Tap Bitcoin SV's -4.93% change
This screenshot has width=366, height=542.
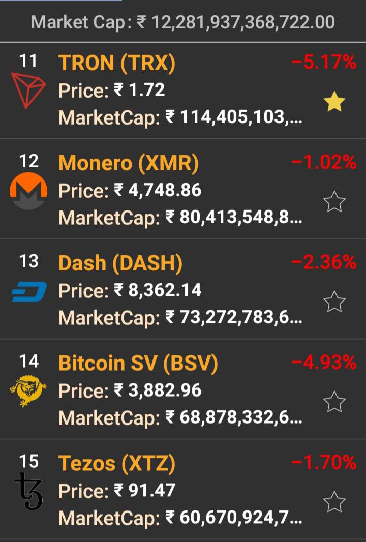click(x=324, y=363)
